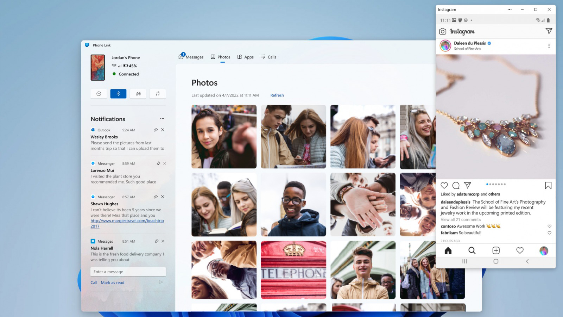Viewport: 563px width, 317px height.
Task: Open the audio player music button
Action: [158, 94]
